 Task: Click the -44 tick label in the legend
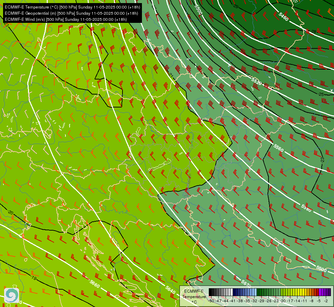tap(226, 301)
